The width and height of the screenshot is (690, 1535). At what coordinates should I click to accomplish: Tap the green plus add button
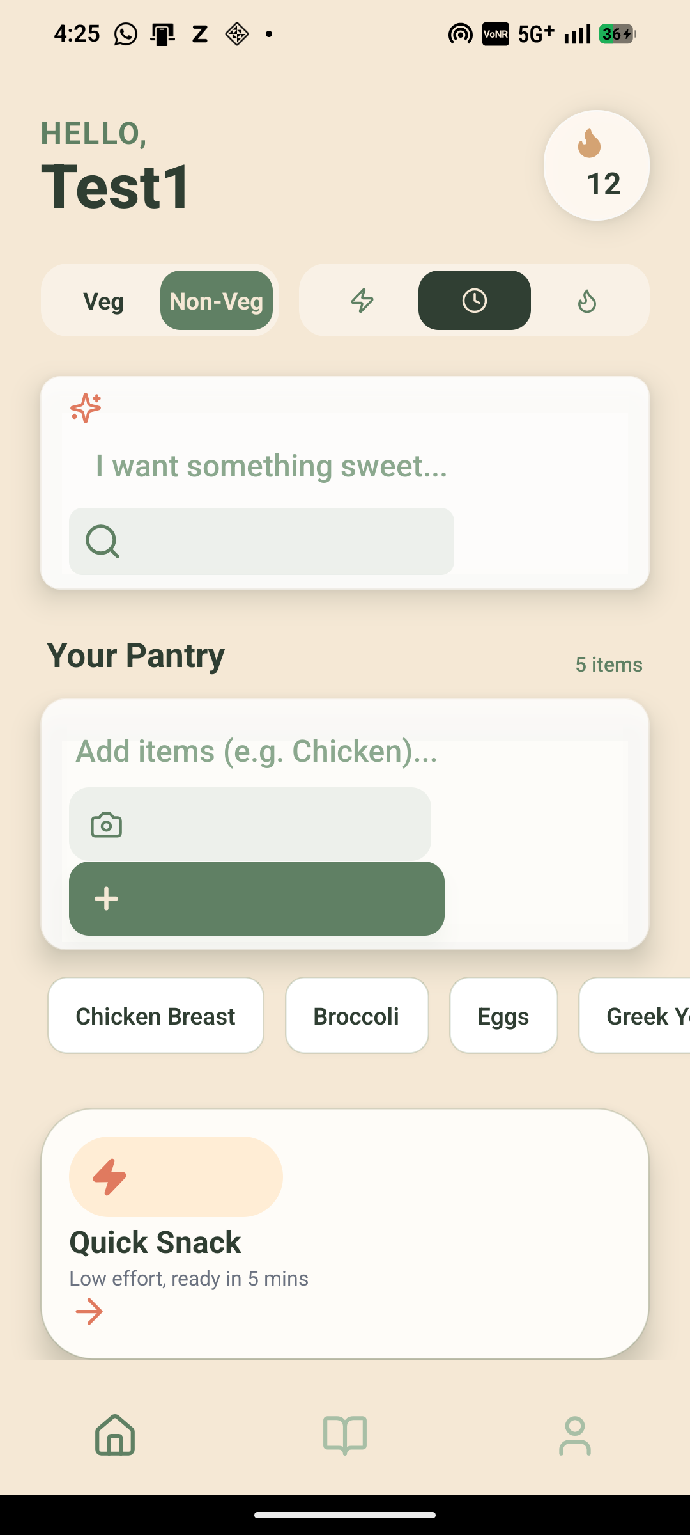click(x=257, y=899)
